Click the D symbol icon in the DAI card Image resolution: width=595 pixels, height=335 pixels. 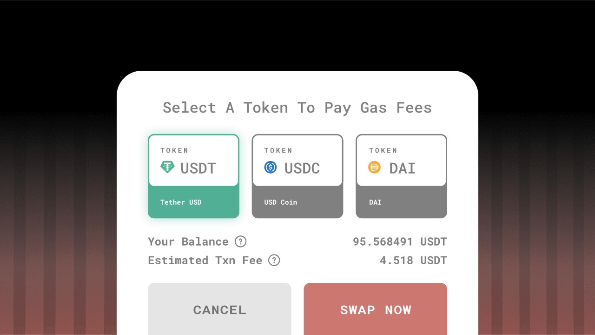(374, 167)
